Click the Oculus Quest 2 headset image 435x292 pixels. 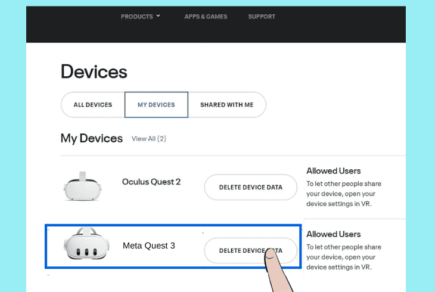tap(82, 186)
